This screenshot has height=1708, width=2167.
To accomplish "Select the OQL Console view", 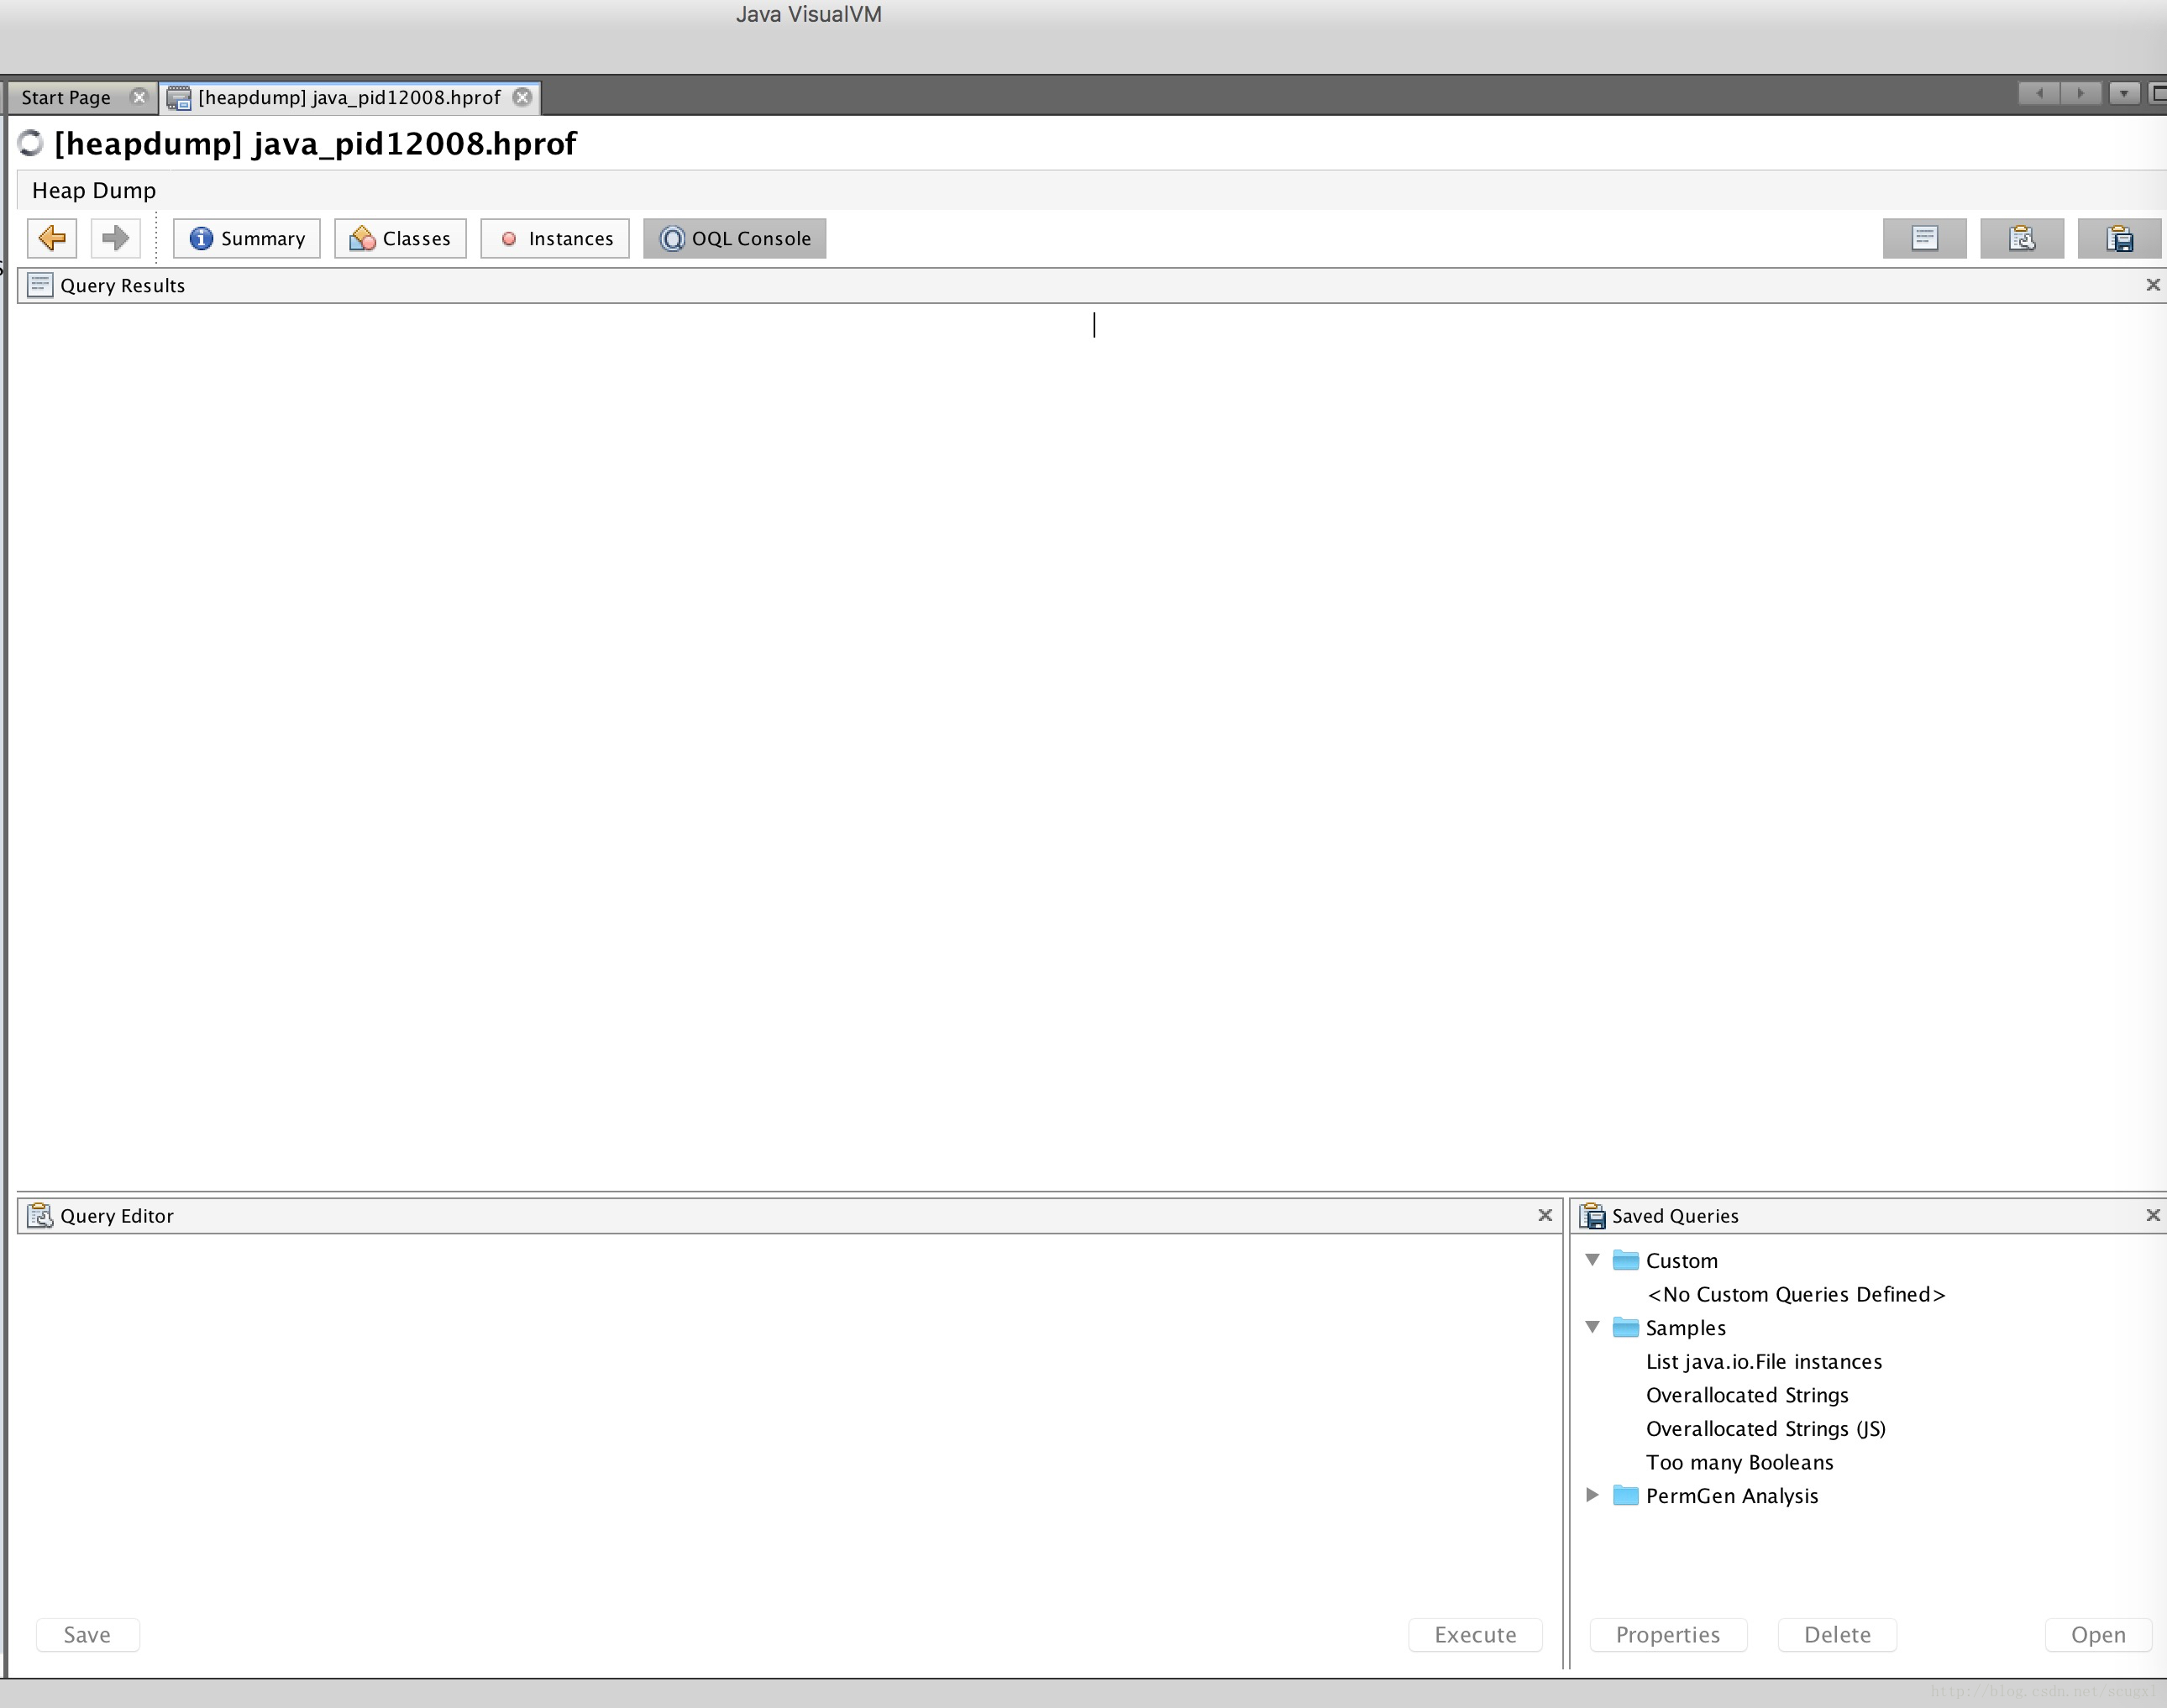I will pyautogui.click(x=735, y=238).
